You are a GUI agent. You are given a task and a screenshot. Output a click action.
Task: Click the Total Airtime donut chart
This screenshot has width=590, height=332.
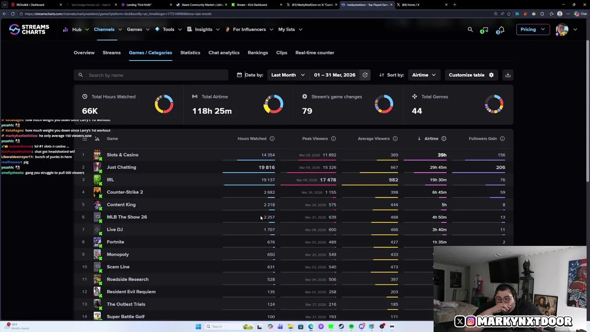[273, 104]
